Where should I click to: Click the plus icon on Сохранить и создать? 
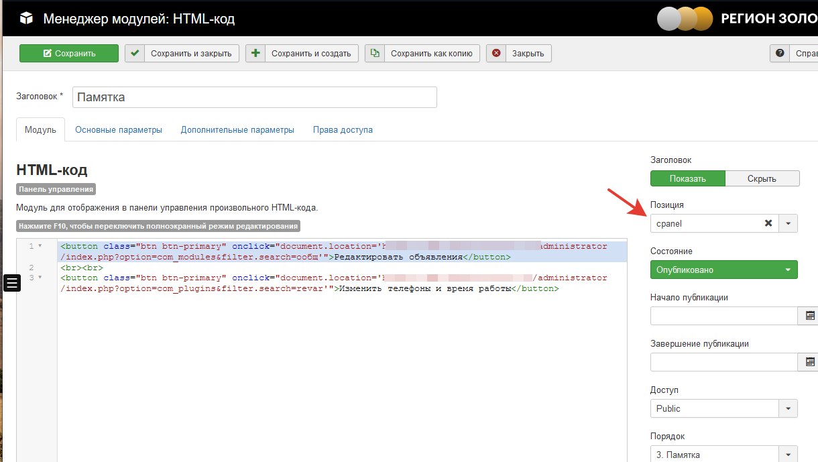pos(255,54)
